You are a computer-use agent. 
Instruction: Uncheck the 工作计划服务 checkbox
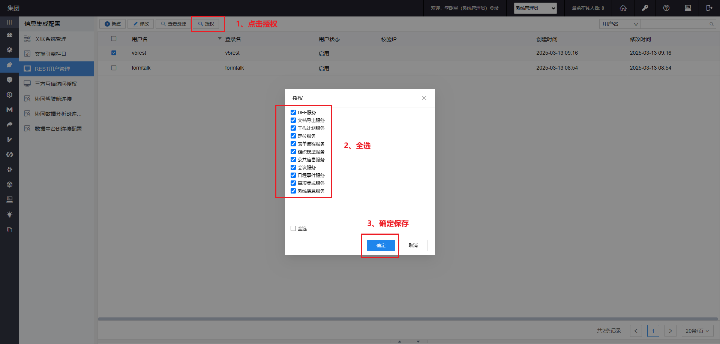tap(293, 128)
